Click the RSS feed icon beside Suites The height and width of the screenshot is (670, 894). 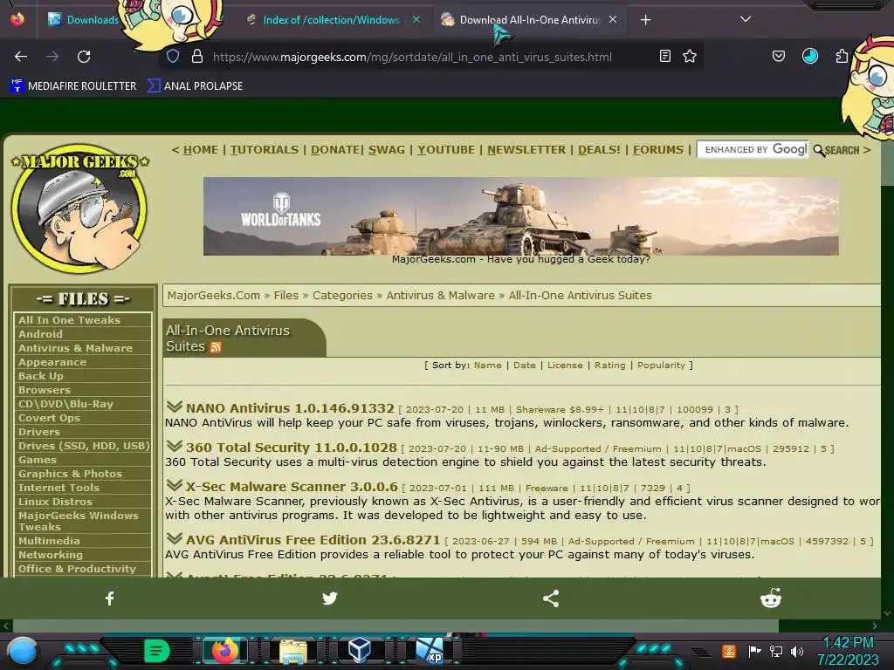coord(216,347)
